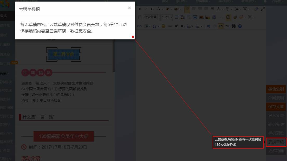Undo the last edit
The image size is (287, 161).
[209, 26]
